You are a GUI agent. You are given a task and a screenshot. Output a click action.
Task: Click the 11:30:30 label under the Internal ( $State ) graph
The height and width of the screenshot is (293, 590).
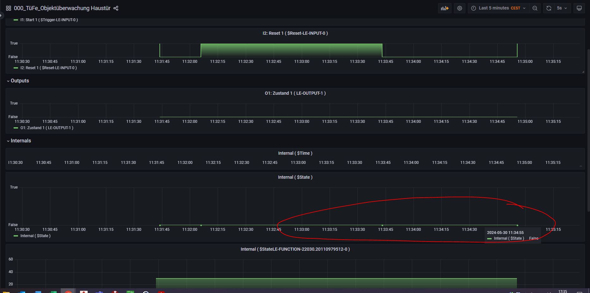(22, 230)
